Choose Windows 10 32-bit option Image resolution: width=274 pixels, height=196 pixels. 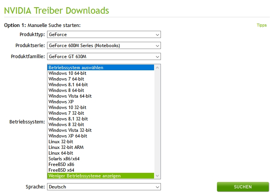click(x=101, y=107)
